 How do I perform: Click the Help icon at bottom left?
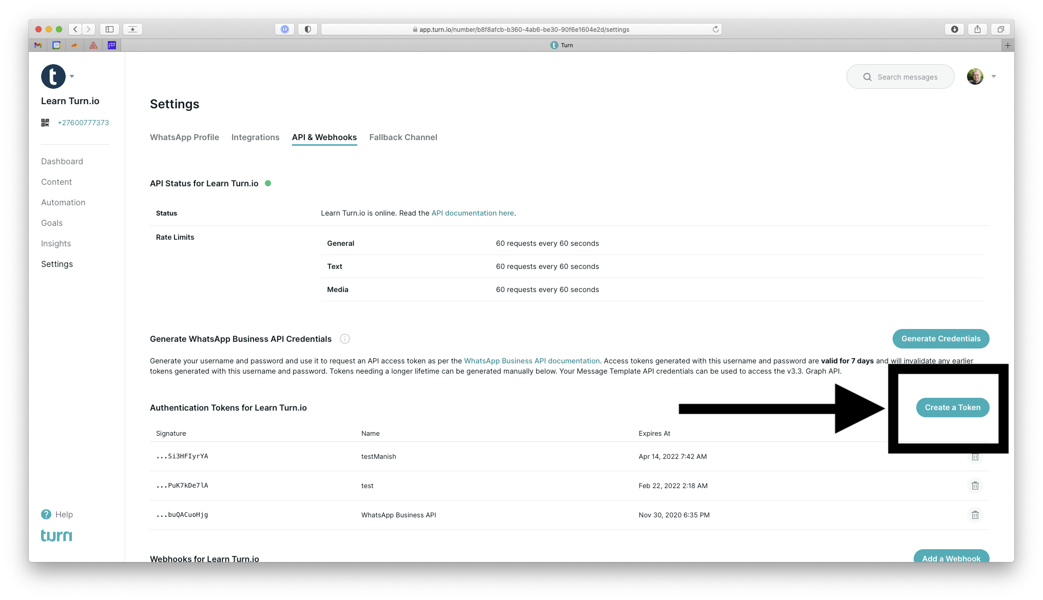pos(46,514)
